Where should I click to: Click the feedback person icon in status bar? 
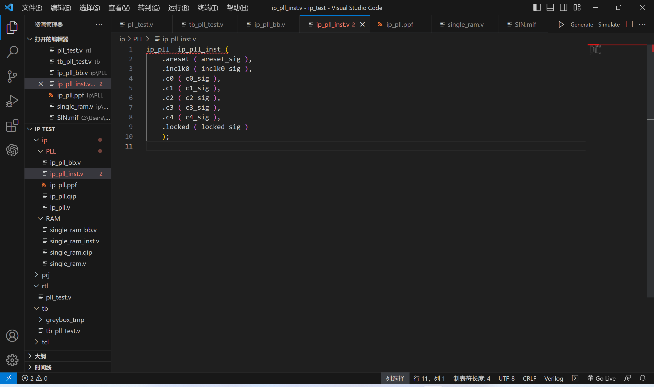click(628, 378)
